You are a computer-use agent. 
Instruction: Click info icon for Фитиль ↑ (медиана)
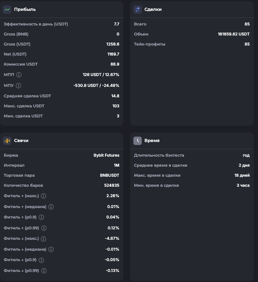(x=51, y=206)
